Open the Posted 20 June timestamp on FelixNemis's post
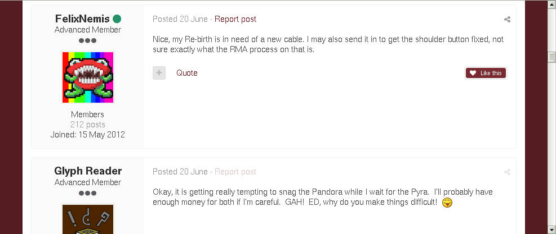 point(180,19)
